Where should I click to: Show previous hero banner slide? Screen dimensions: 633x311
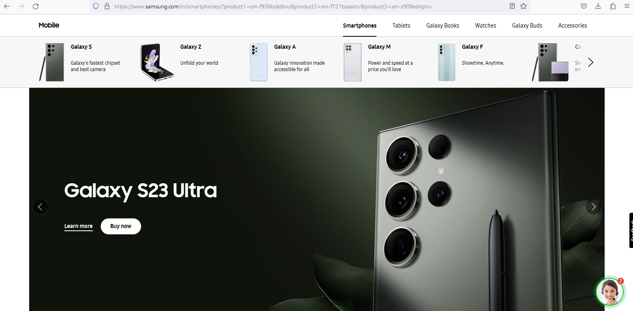(40, 207)
